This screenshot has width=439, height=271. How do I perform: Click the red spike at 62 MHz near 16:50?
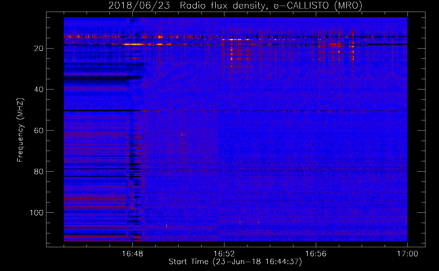tap(182, 135)
